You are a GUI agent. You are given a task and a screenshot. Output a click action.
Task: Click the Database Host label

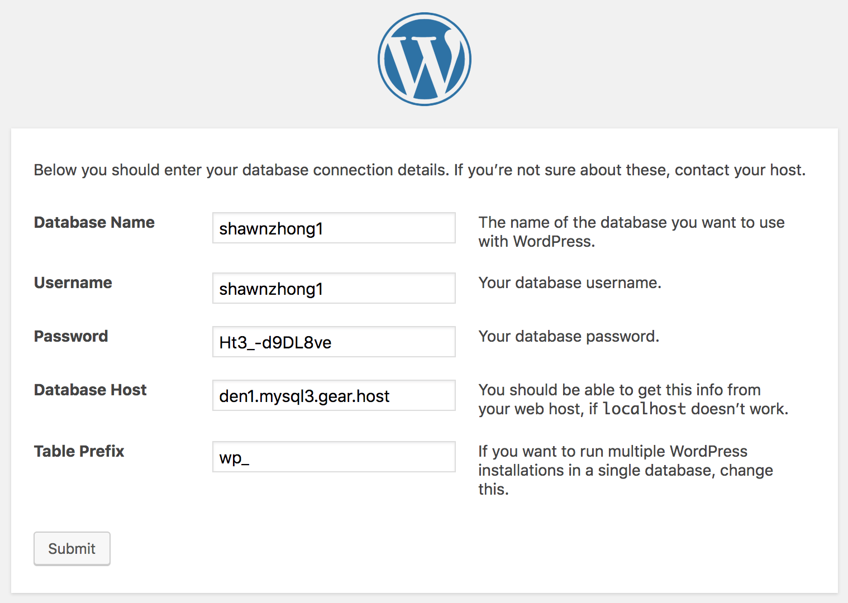(90, 390)
